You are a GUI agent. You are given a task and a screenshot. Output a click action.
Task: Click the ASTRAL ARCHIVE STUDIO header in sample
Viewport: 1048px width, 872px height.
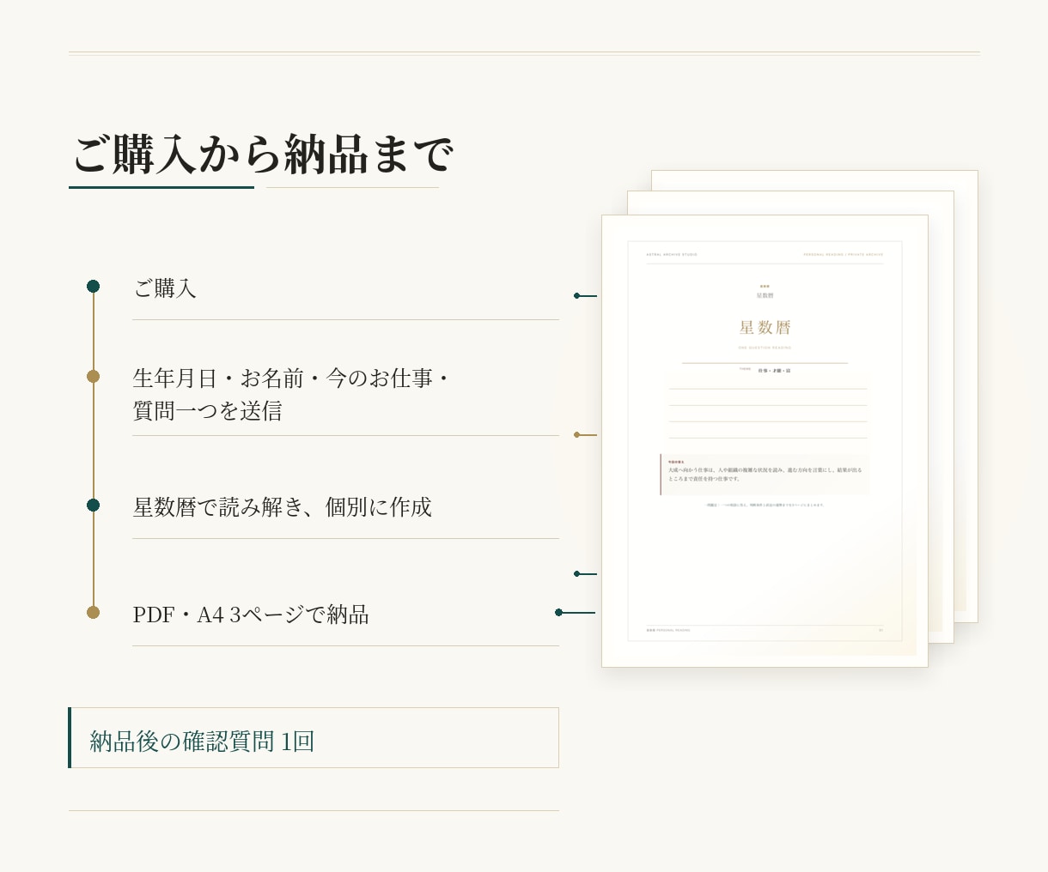coord(672,255)
